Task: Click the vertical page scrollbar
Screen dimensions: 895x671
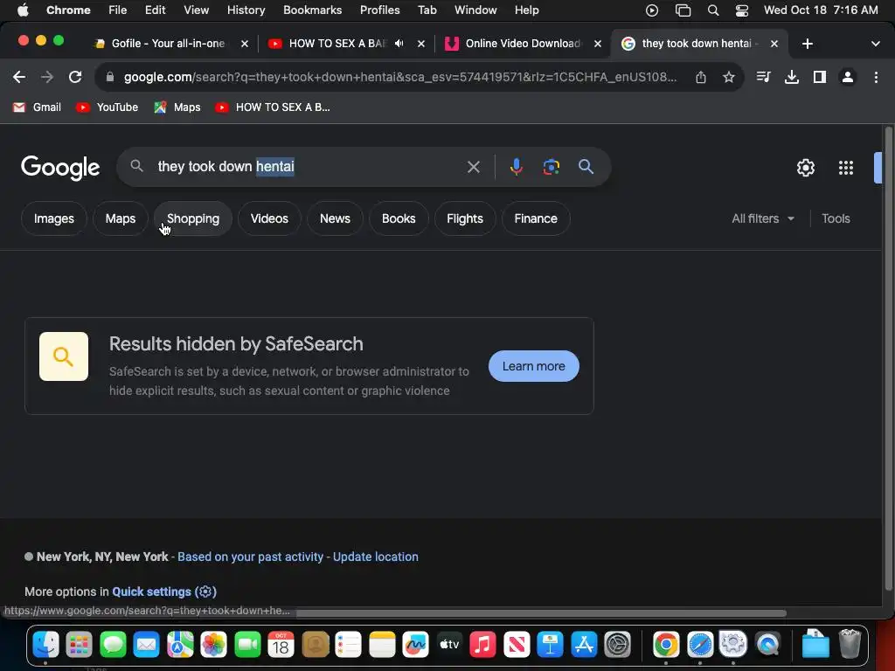Action: click(888, 358)
